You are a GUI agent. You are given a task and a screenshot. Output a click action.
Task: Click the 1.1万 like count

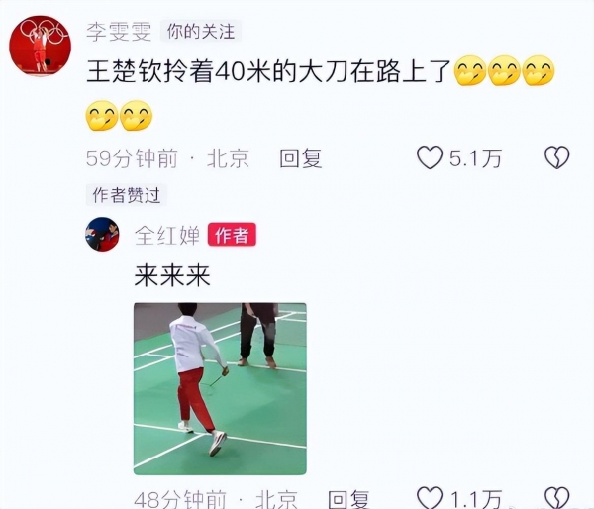pyautogui.click(x=476, y=499)
